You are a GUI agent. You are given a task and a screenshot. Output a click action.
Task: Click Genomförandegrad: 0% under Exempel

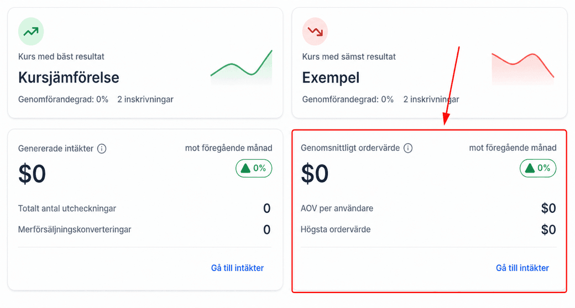[348, 100]
